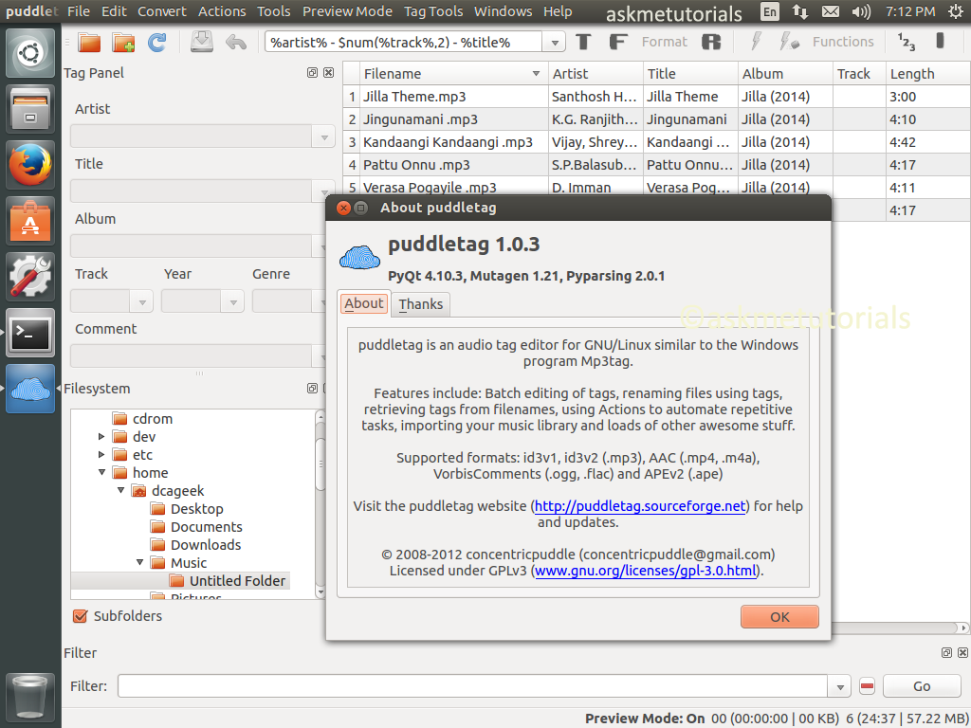Select the About tab
Image resolution: width=971 pixels, height=728 pixels.
364,303
